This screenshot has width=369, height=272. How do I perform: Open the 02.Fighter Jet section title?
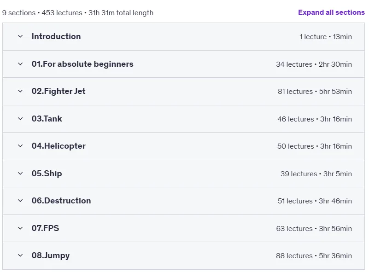click(59, 91)
